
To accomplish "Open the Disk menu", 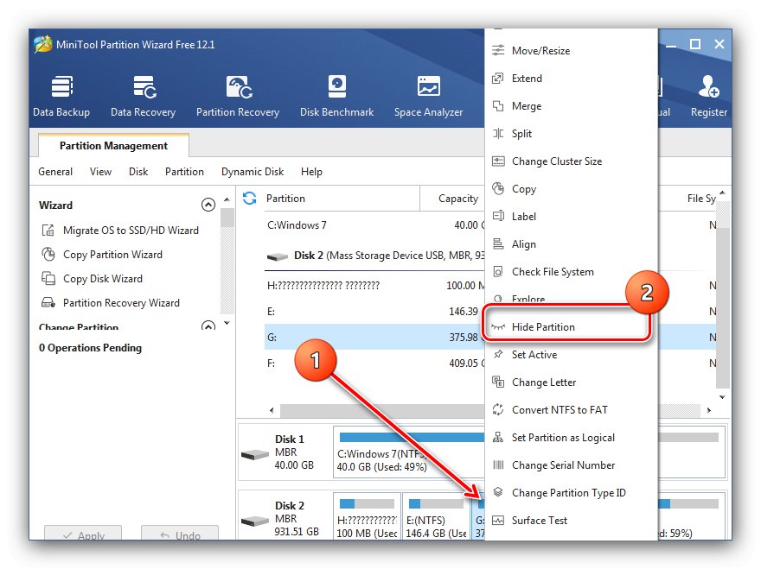I will [x=138, y=172].
